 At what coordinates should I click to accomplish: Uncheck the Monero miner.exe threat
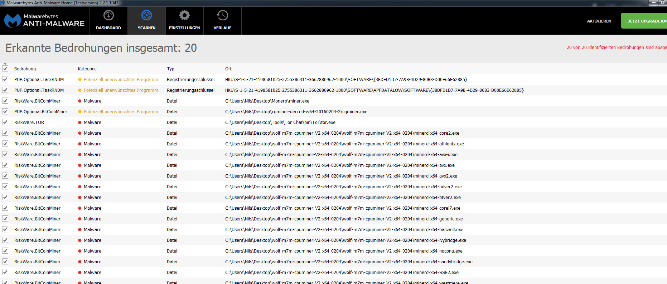5,101
